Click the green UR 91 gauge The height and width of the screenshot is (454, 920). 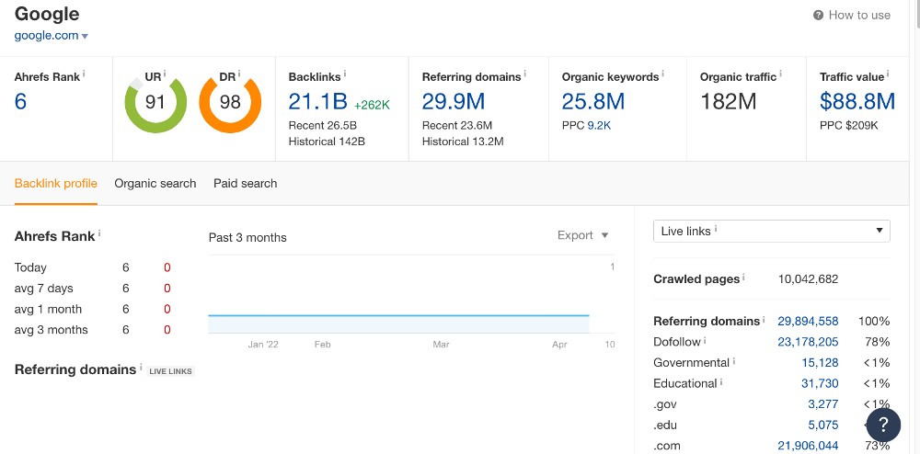coord(155,103)
